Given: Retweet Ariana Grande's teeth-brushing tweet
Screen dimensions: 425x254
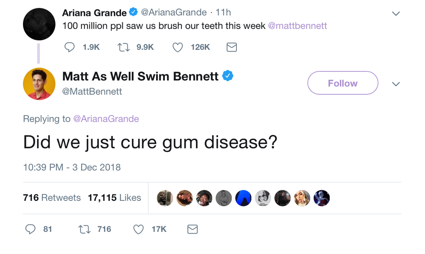Looking at the screenshot, I should [124, 47].
